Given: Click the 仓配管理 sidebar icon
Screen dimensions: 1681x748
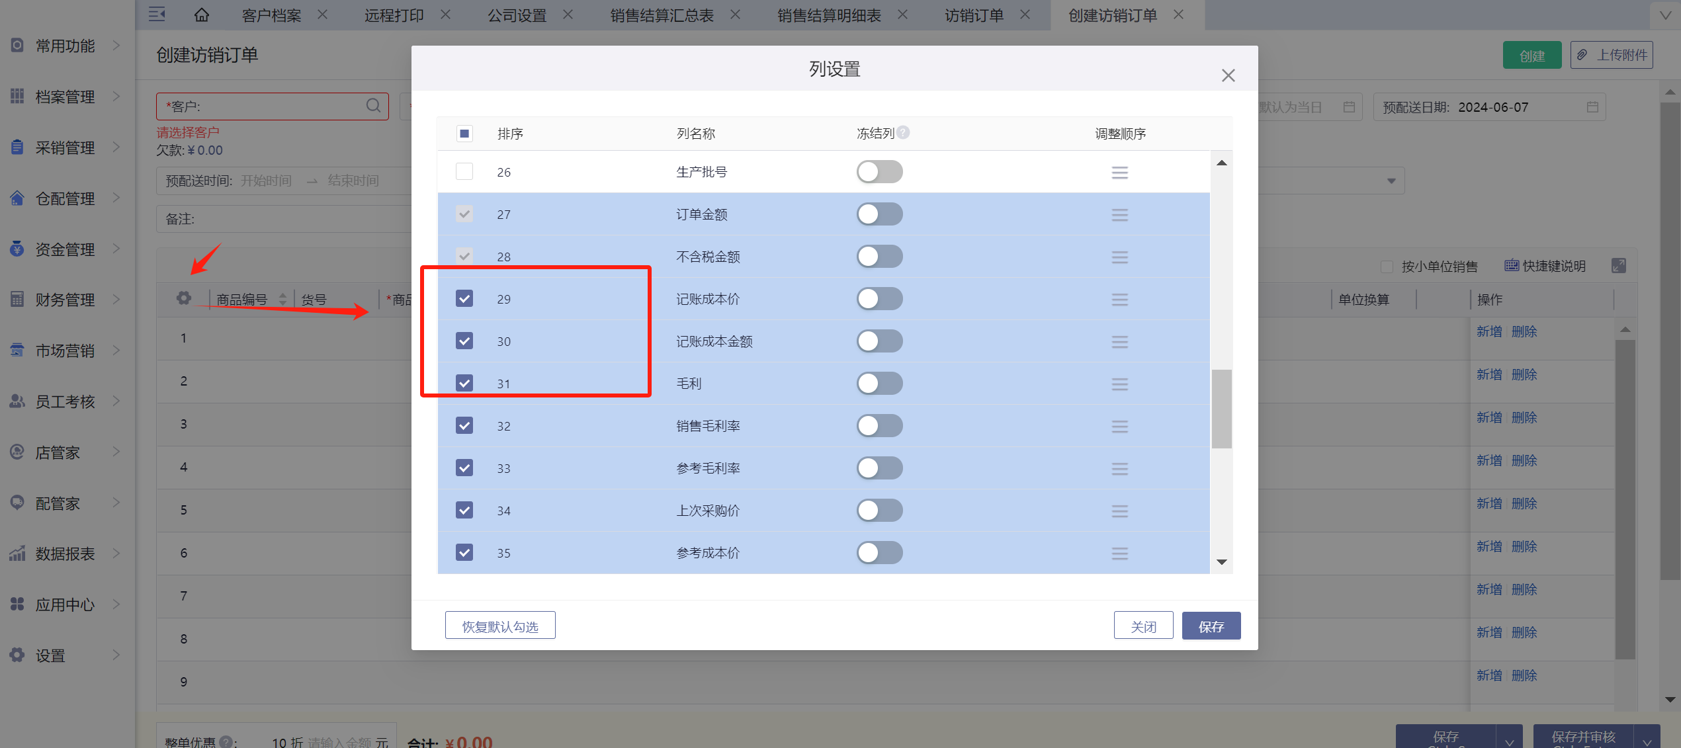Looking at the screenshot, I should [17, 198].
